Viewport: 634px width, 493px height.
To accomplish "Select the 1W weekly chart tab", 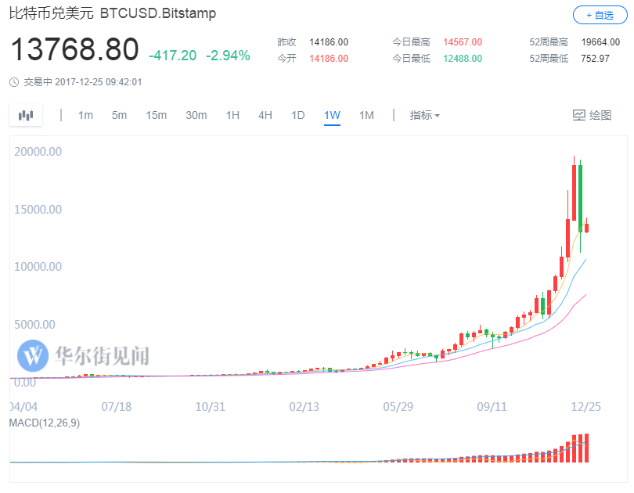I will 332,116.
